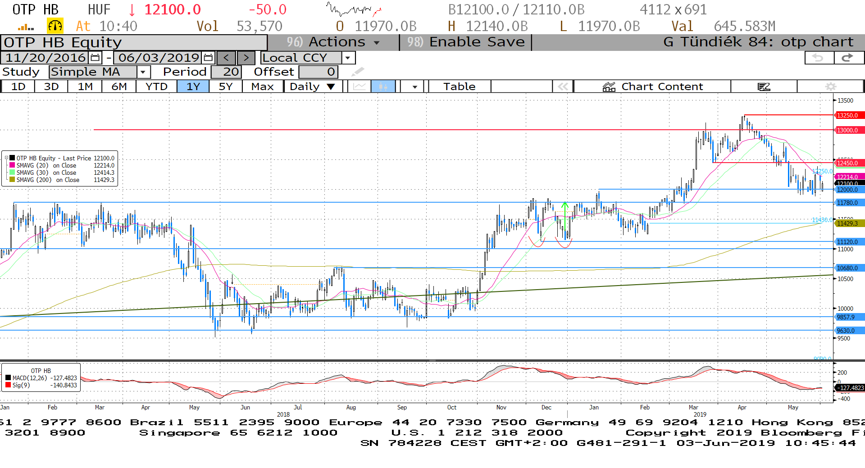Click magenta SMAVG (20) legend swatch
This screenshot has width=865, height=468.
click(13, 165)
